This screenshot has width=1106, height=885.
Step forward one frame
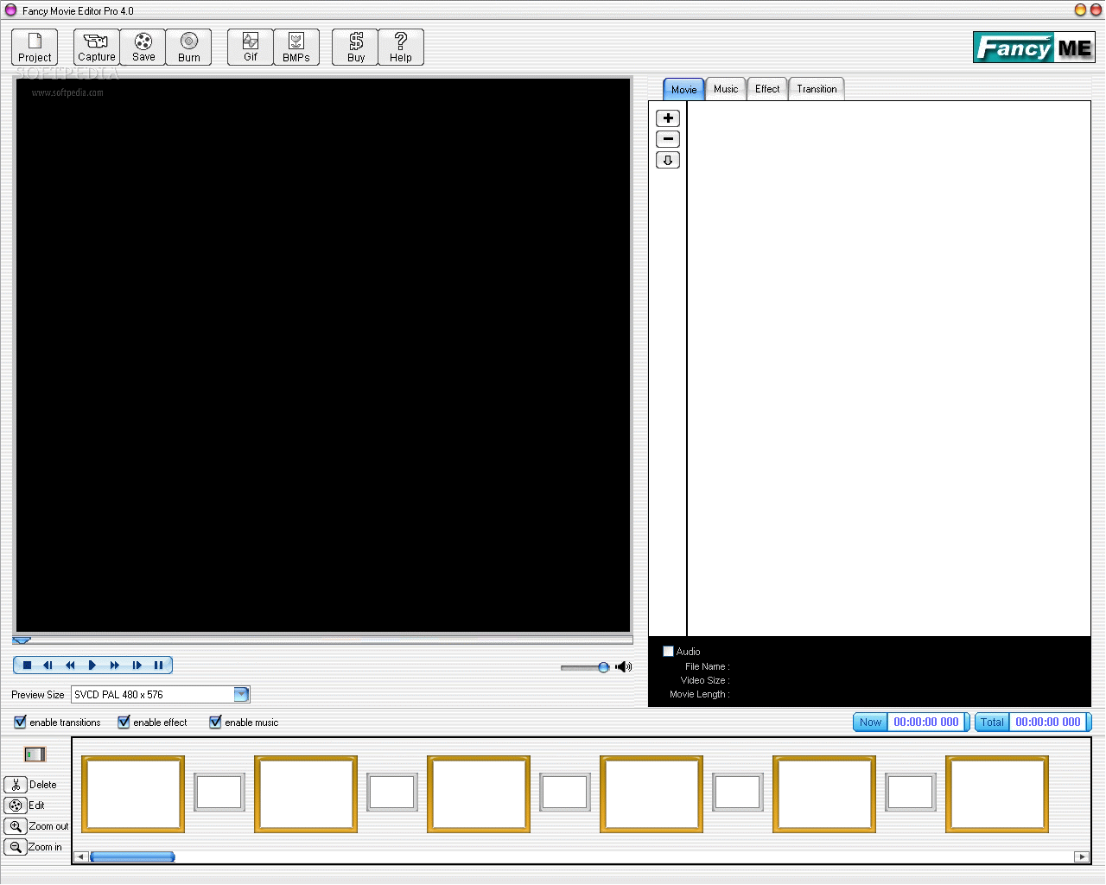pyautogui.click(x=137, y=665)
